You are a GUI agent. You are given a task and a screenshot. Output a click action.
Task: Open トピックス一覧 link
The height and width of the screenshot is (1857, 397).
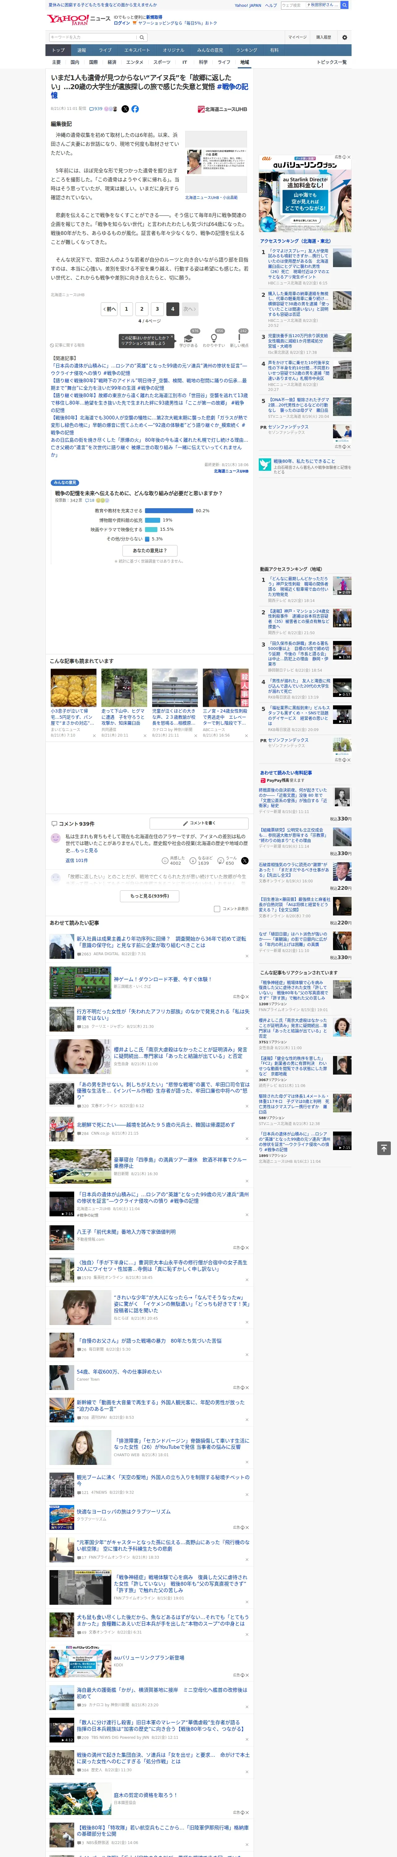pyautogui.click(x=331, y=62)
